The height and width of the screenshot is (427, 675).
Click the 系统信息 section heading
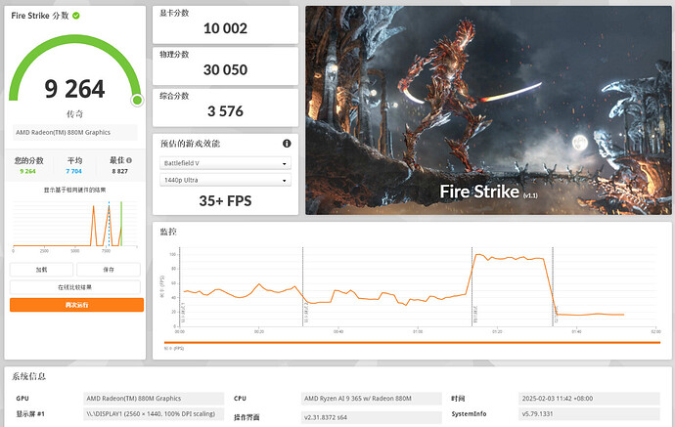point(28,376)
